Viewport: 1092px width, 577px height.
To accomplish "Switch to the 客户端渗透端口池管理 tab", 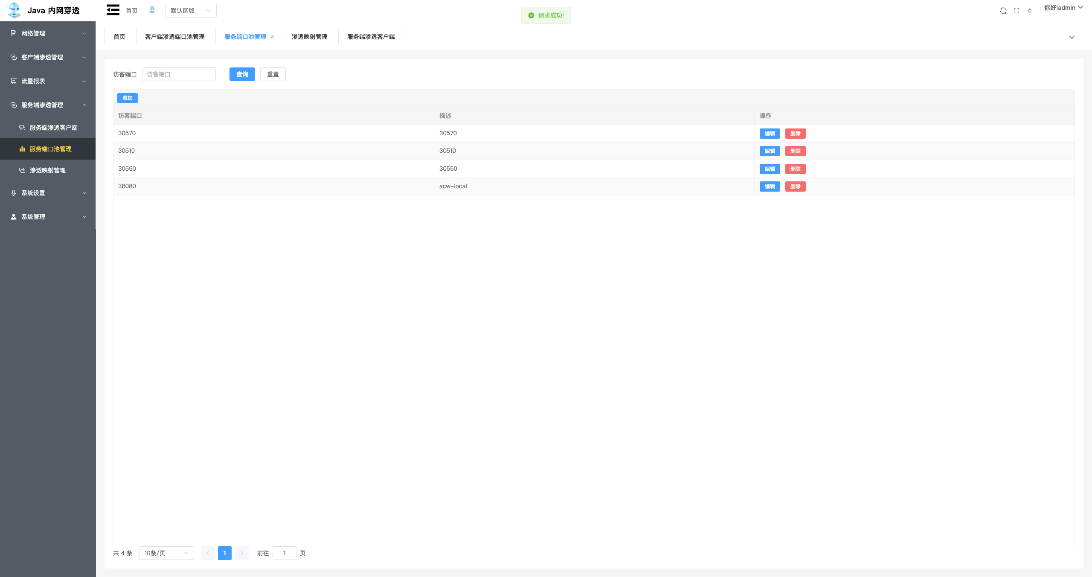I will pyautogui.click(x=175, y=37).
